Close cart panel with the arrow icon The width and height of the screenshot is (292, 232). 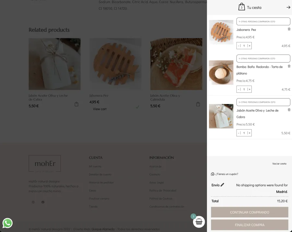coord(288,7)
